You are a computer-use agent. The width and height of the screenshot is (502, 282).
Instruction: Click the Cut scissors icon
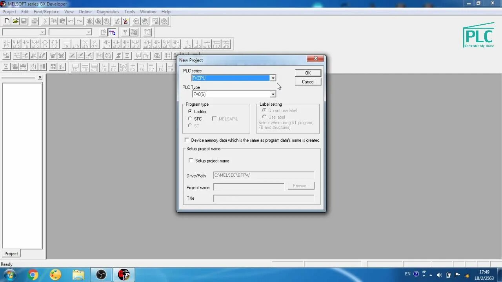click(45, 21)
